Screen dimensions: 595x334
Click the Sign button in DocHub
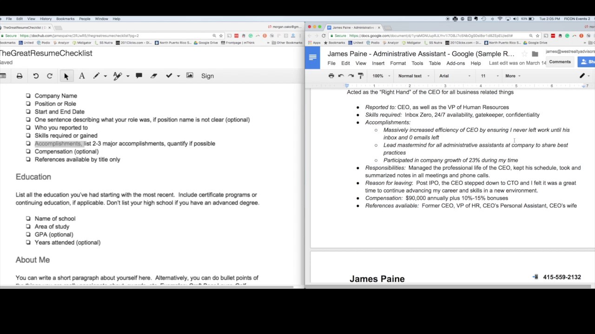207,76
